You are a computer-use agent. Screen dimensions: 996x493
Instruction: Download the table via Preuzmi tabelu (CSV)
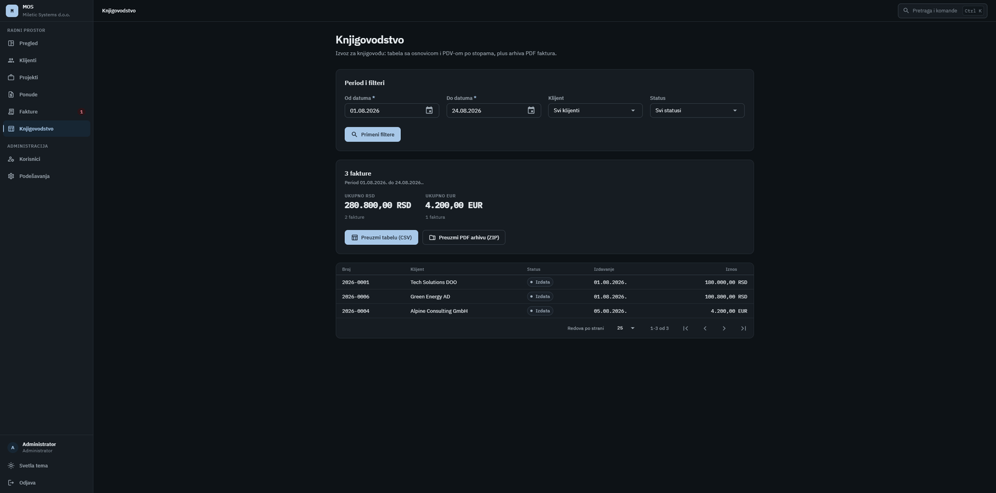(x=382, y=237)
